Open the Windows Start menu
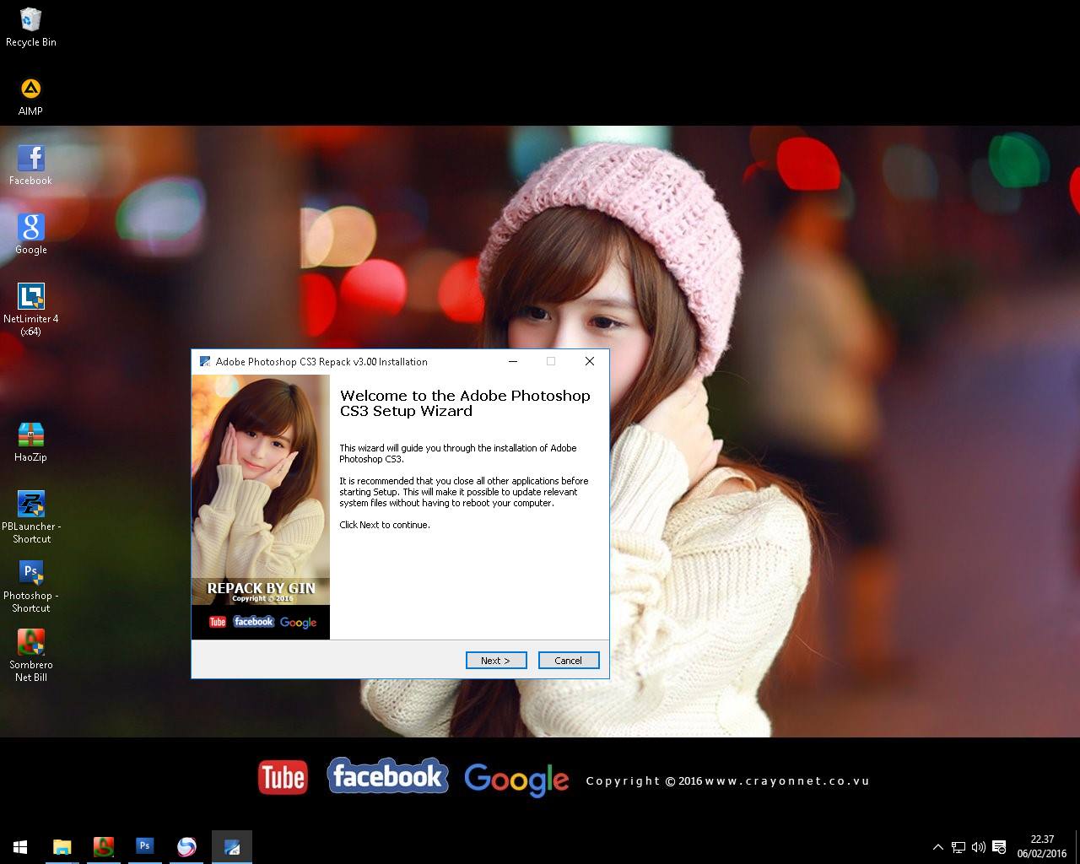Screen dimensions: 1080x864 pos(20,846)
